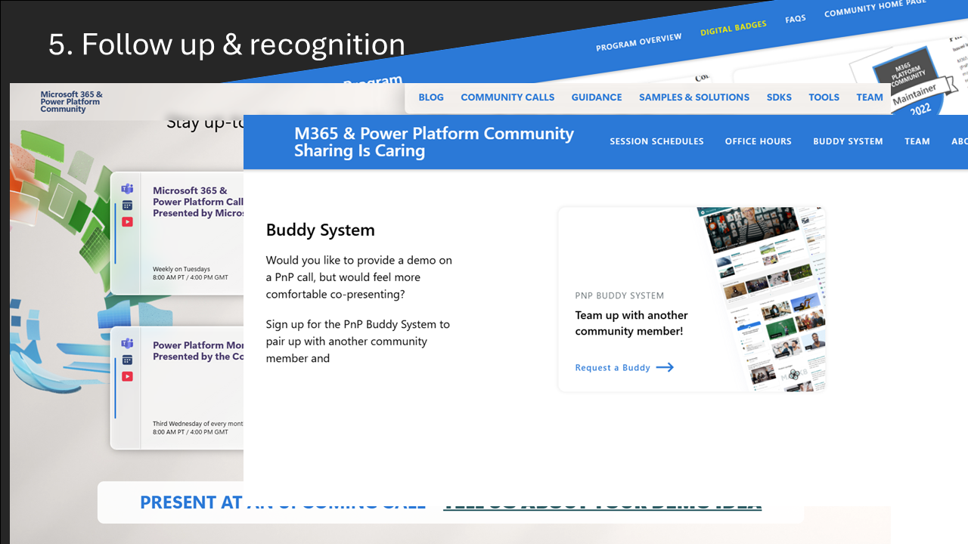968x544 pixels.
Task: Open SESSION SCHEDULES in the blue header
Action: (656, 141)
